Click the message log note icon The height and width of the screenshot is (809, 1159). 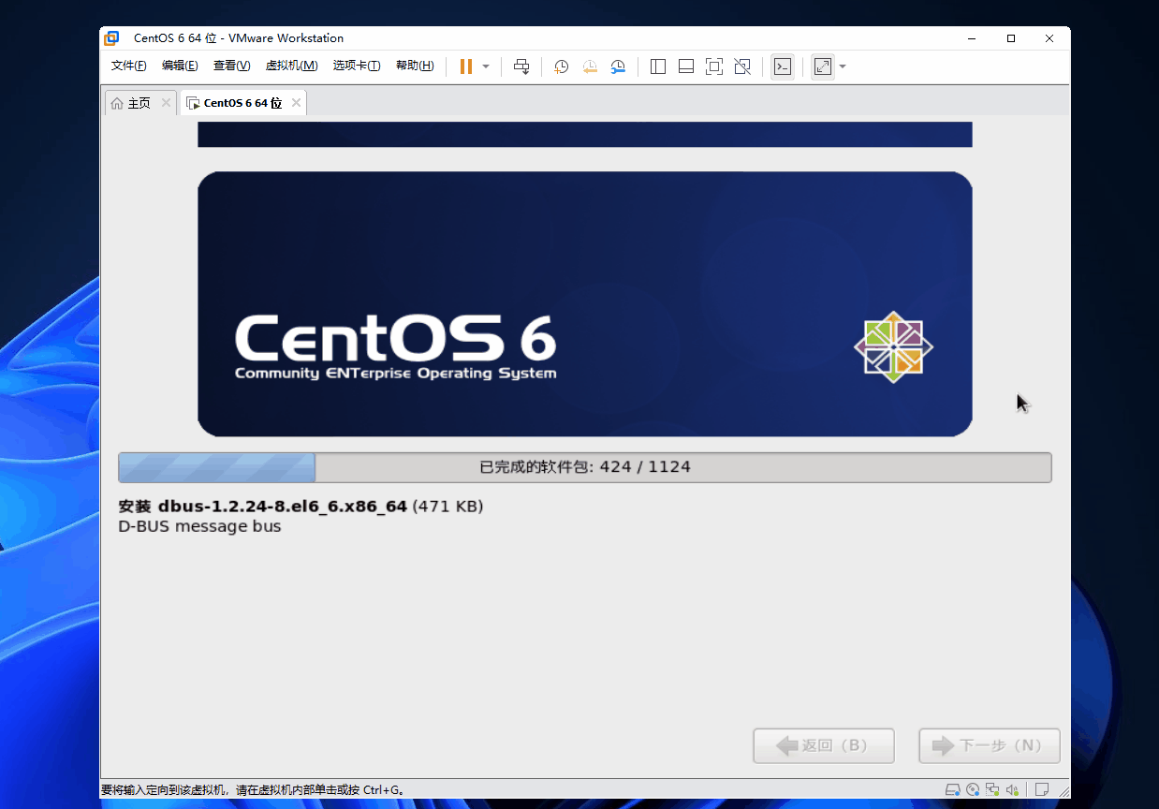tap(1042, 789)
